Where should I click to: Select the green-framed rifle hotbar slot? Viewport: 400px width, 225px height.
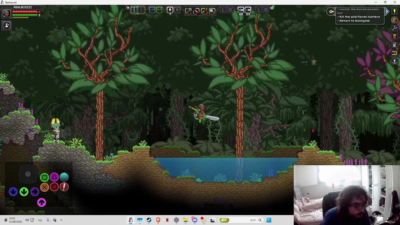[x=159, y=10]
